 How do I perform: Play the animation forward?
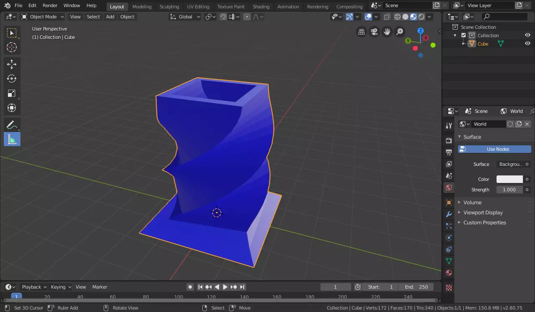[x=225, y=287]
